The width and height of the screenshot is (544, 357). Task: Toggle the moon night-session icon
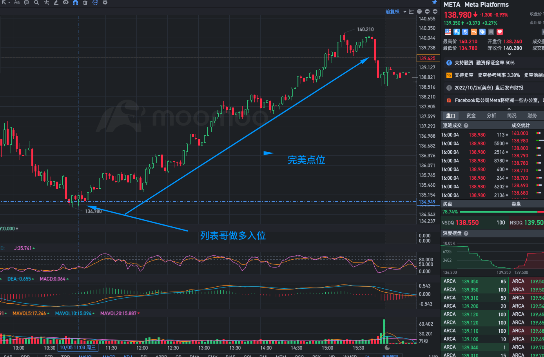click(387, 348)
